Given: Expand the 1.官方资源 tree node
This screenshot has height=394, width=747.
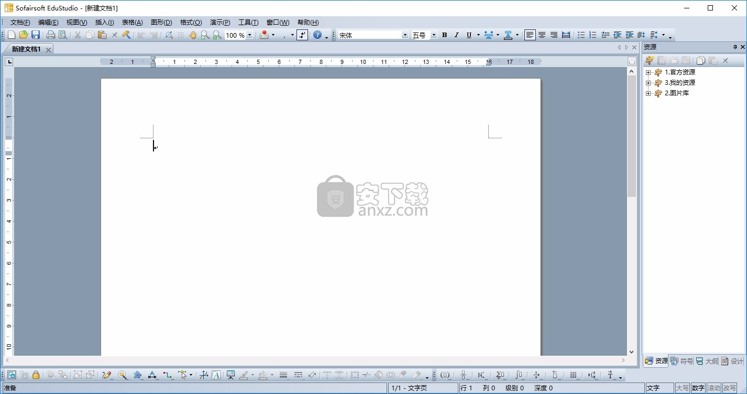Looking at the screenshot, I should (x=649, y=72).
